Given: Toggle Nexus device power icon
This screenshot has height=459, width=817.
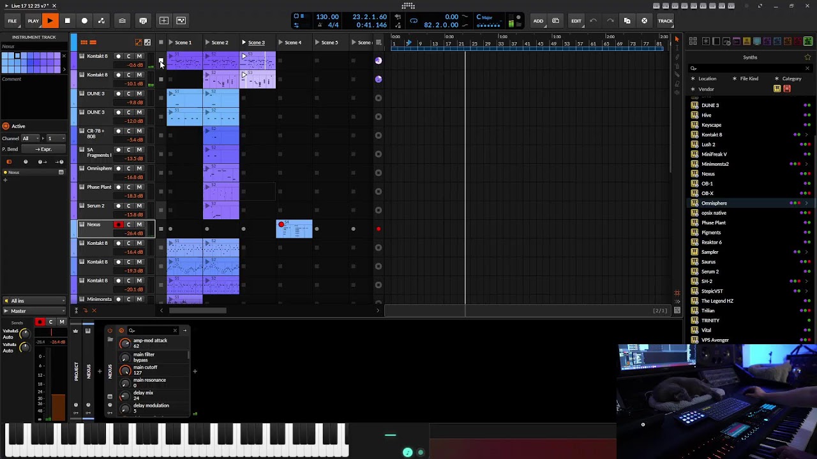Looking at the screenshot, I should point(110,330).
